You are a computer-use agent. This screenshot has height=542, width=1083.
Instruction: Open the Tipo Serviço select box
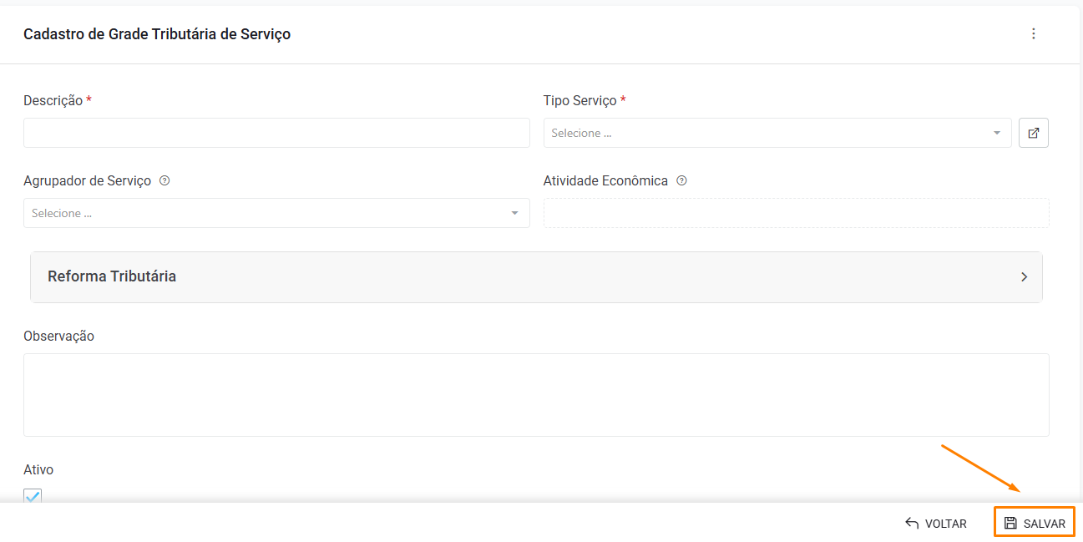768,133
